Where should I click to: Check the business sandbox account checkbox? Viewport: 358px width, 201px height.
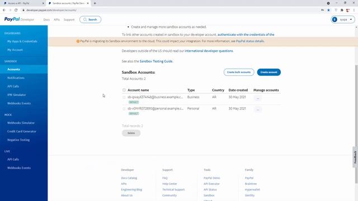pos(124,97)
